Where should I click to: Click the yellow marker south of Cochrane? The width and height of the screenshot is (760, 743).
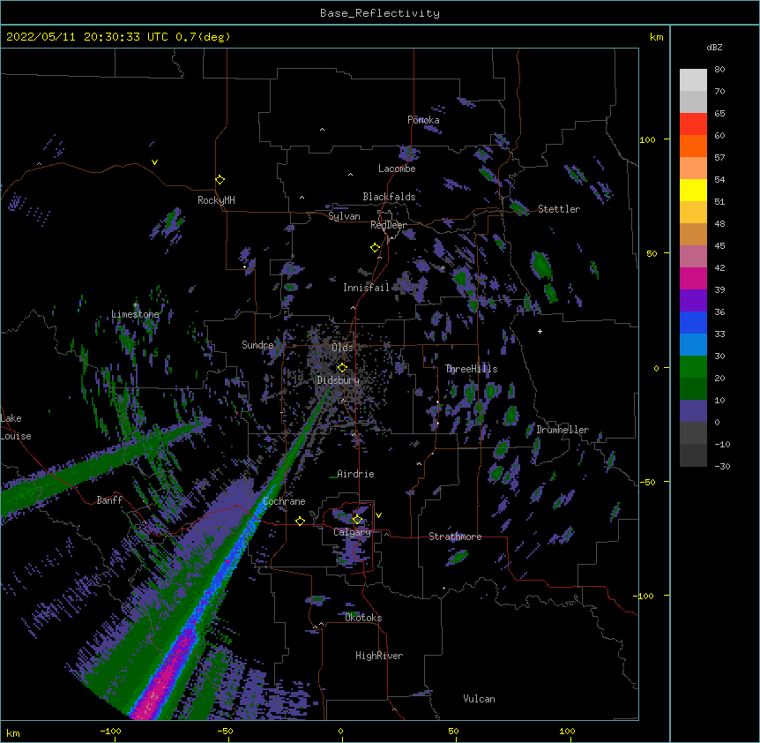tap(300, 521)
